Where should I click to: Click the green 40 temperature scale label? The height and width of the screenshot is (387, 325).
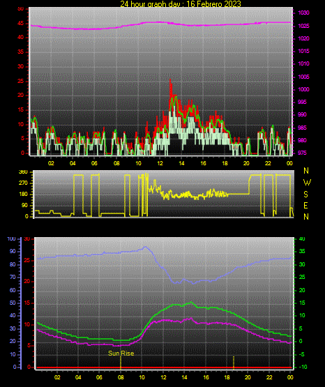[302, 238]
